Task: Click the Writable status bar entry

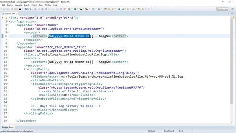Action: 152,131
